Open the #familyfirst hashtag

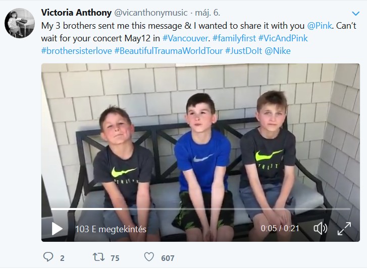click(x=234, y=38)
